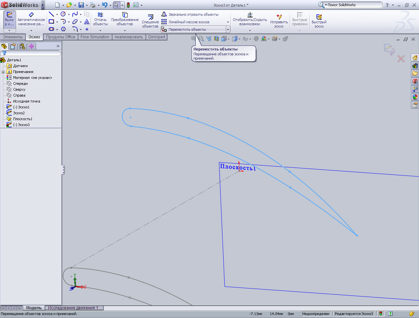Open the Design Library icon in task pane
The width and height of the screenshot is (419, 318).
pyautogui.click(x=415, y=65)
